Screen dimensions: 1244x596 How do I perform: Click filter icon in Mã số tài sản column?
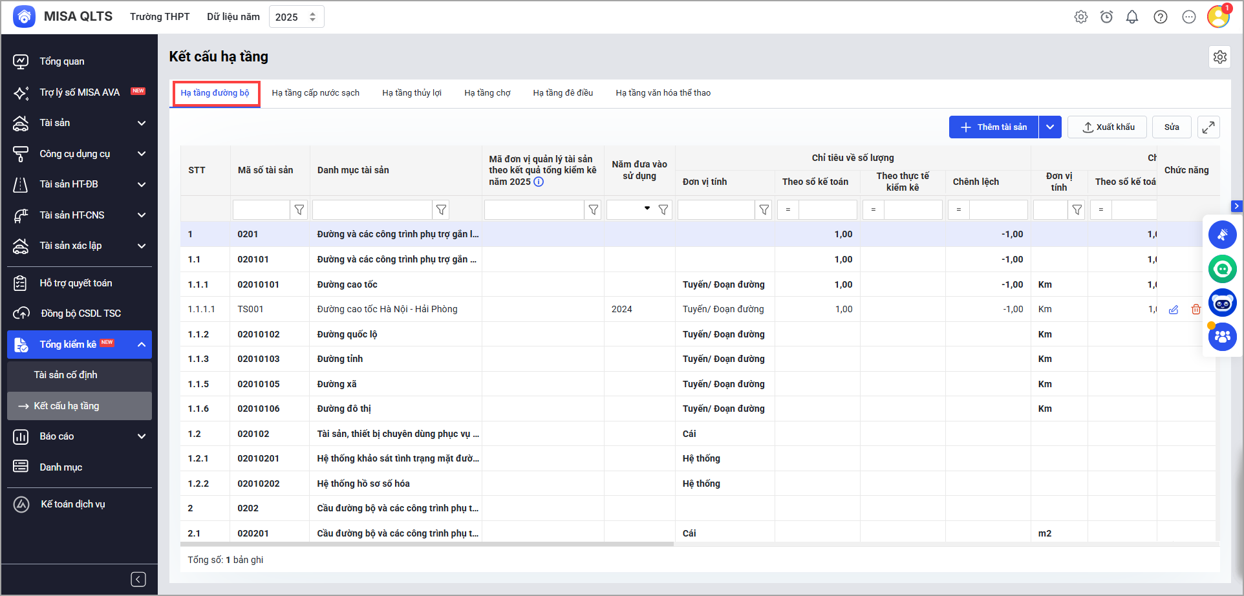[x=299, y=210]
